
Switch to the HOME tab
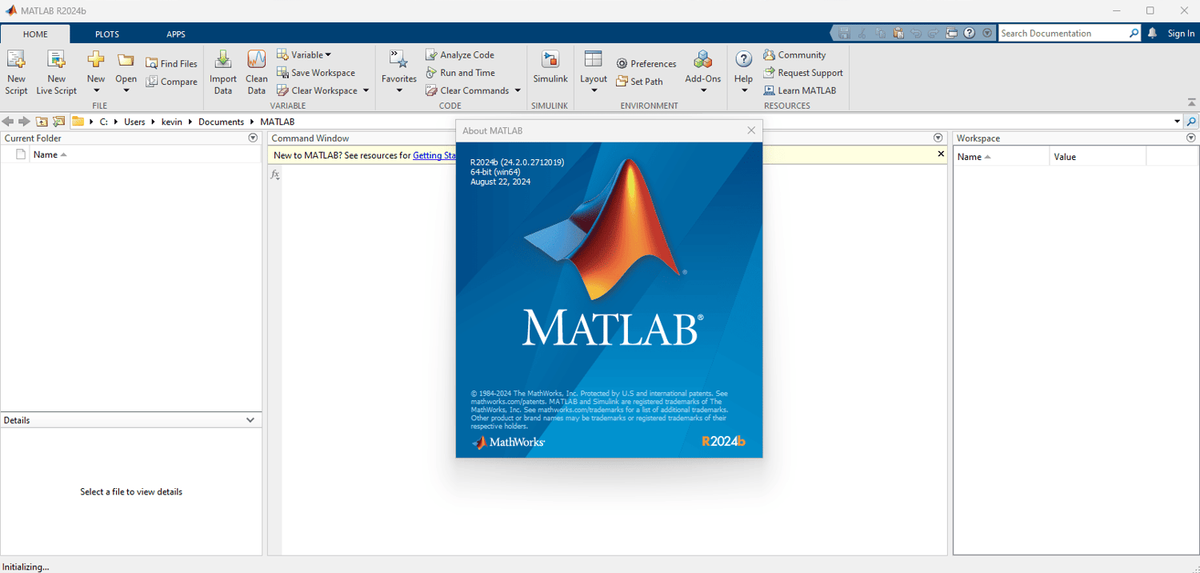coord(35,34)
